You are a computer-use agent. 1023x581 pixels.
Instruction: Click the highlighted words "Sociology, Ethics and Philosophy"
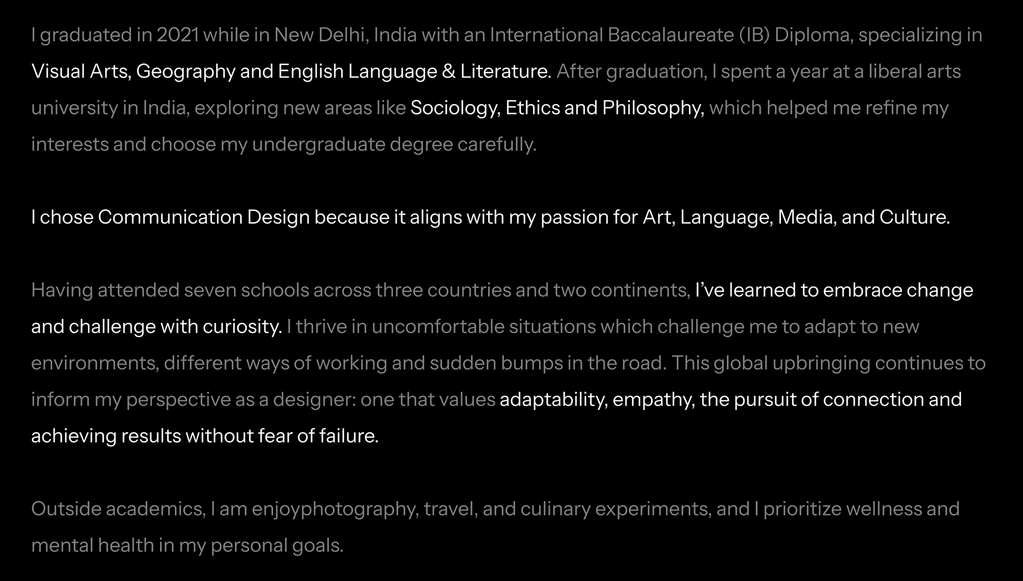[x=557, y=108]
